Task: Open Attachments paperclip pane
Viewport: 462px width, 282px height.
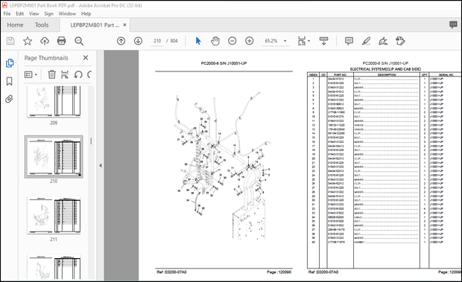Action: tap(10, 99)
